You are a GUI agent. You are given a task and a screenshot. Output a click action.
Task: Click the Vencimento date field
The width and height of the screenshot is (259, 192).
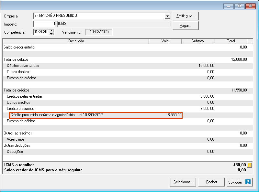click(99, 32)
